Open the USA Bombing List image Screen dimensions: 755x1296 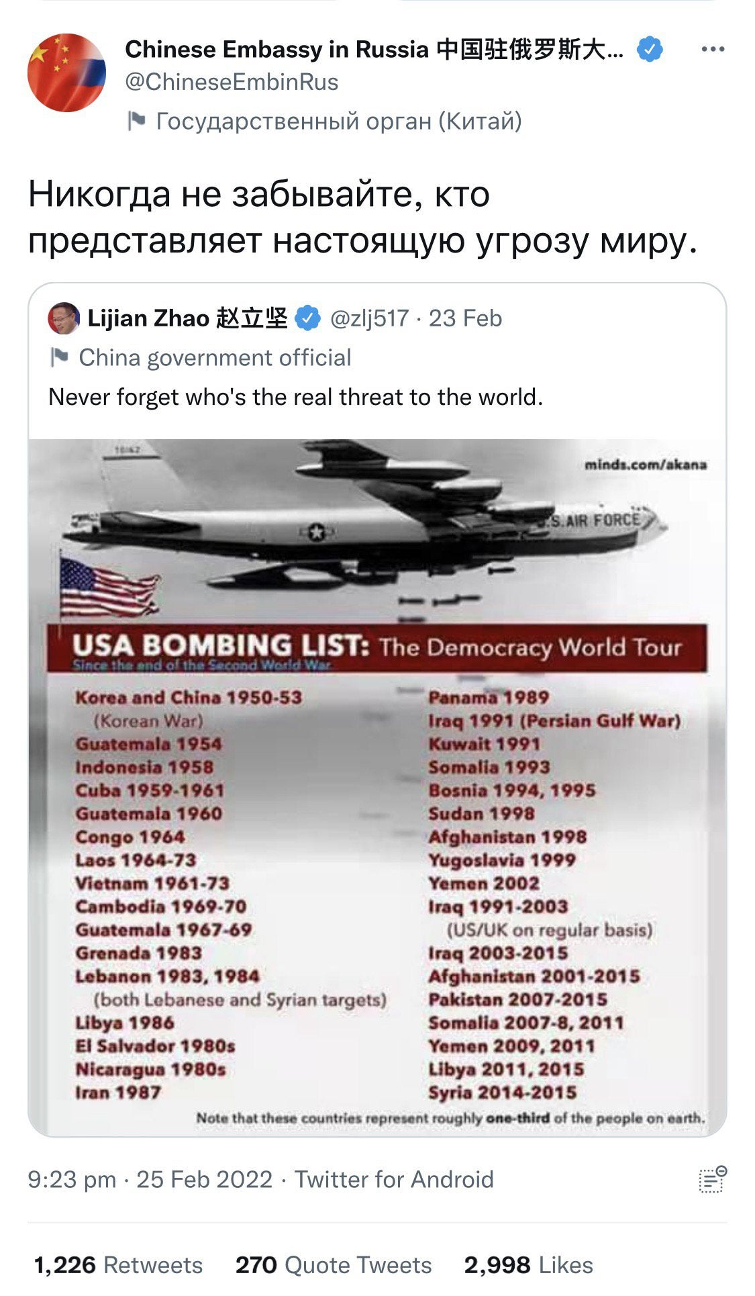tap(377, 787)
